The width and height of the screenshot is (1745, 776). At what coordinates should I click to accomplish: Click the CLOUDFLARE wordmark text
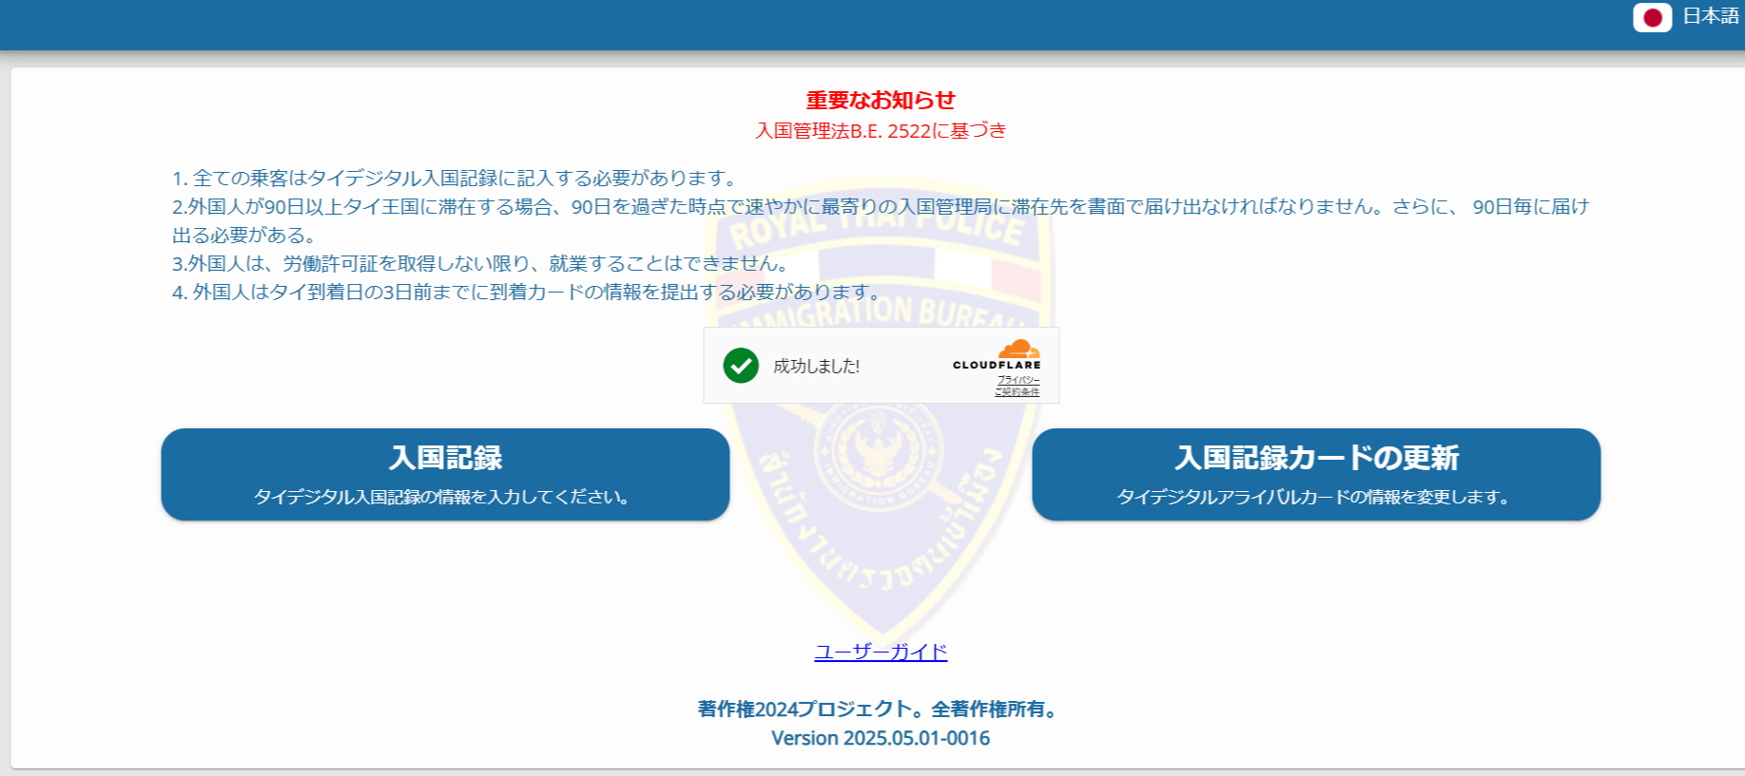997,365
